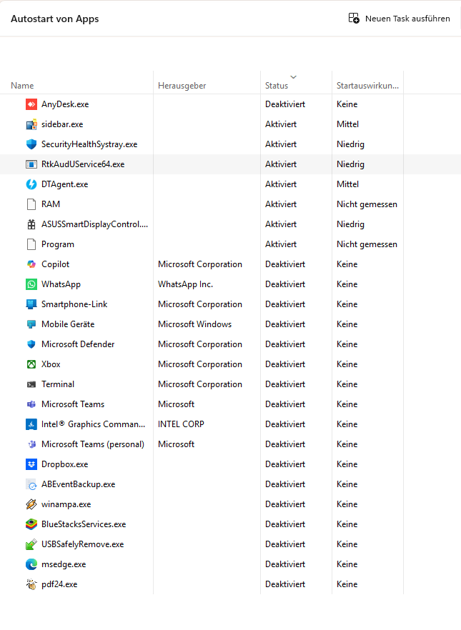
Task: Click Keine impact in the Dropbox.exe row
Action: point(347,464)
